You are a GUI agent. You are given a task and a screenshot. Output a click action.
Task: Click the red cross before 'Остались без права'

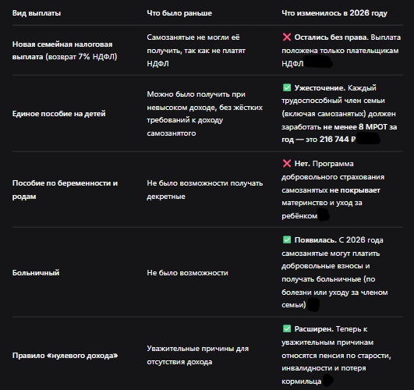tap(287, 37)
